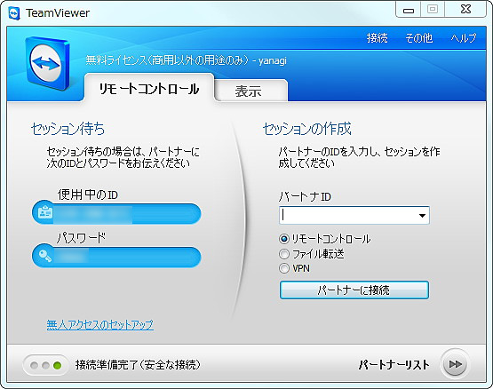Open the パートナID dropdown arrow
The height and width of the screenshot is (389, 493).
[422, 216]
